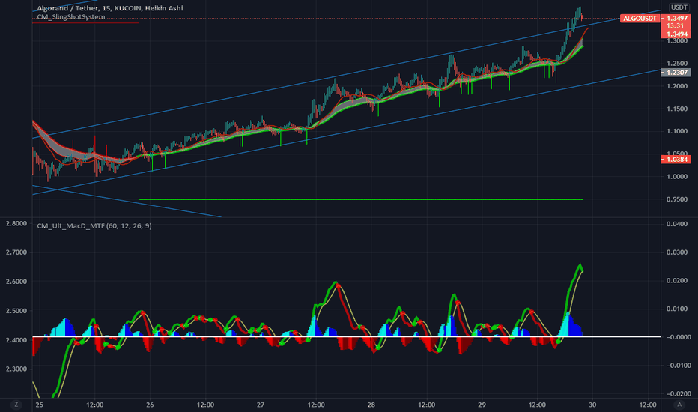Image resolution: width=698 pixels, height=412 pixels.
Task: Click the 1.1500 price axis value
Action: [x=676, y=109]
